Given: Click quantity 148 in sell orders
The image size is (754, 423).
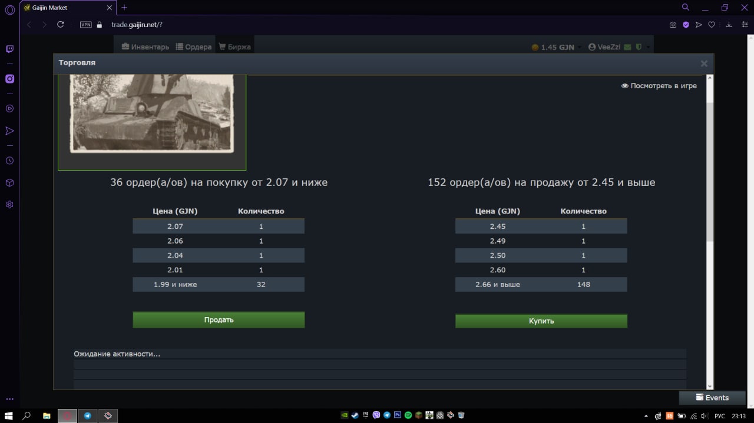Looking at the screenshot, I should pos(583,285).
